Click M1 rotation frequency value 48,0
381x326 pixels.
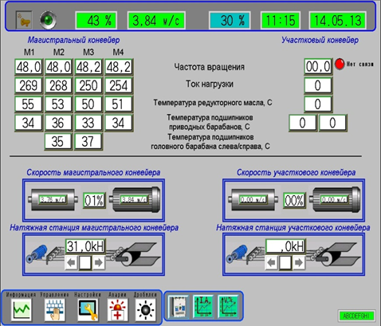[x=29, y=67]
